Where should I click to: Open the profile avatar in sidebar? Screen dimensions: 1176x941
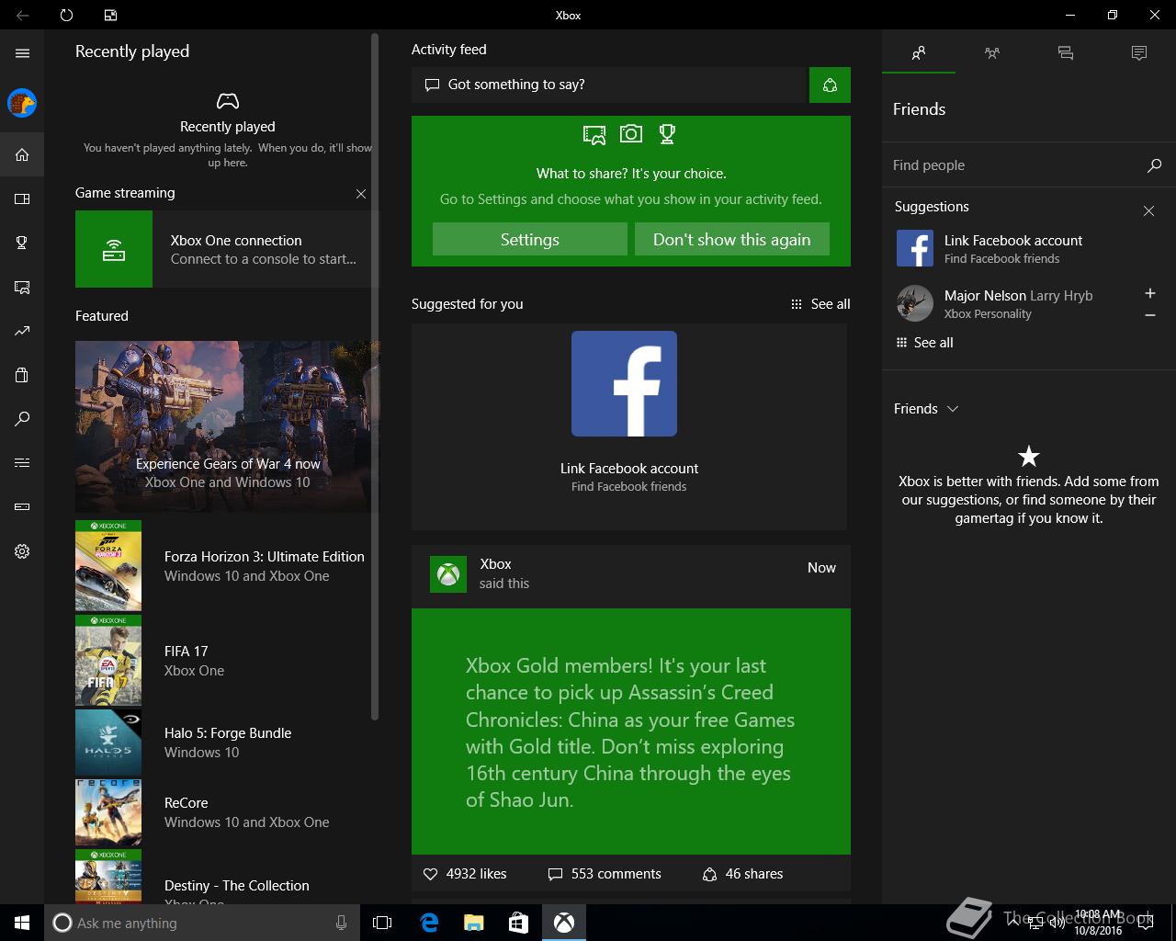point(22,103)
